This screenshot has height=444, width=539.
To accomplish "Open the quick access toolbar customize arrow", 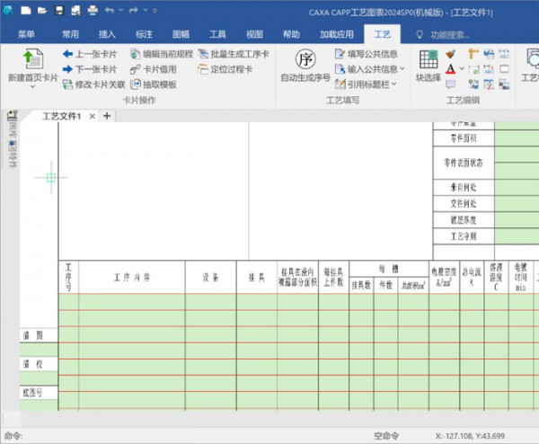I will (155, 11).
